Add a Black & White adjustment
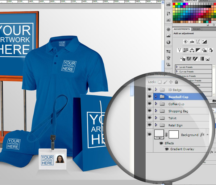Image resolution: width=216 pixels, height=185 pixels. coord(198,50)
